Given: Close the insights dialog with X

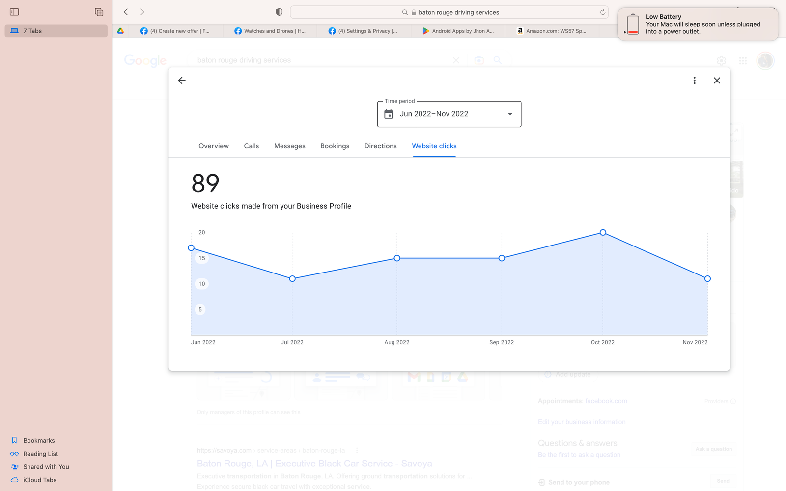Looking at the screenshot, I should (x=717, y=81).
